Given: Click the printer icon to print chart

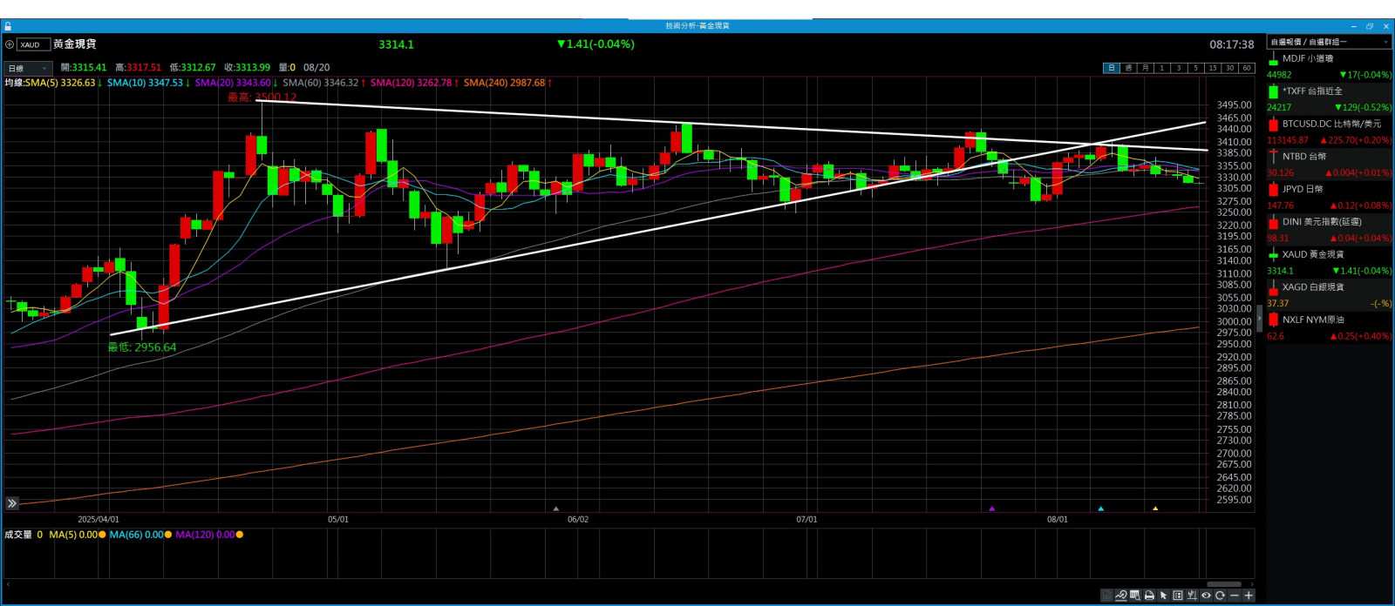Looking at the screenshot, I should 1149,596.
